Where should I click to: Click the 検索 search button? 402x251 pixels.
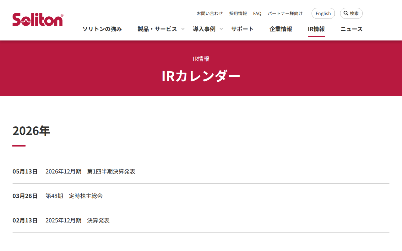(x=351, y=13)
